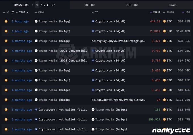This screenshot has width=193, height=135.
Task: Go to next transfers page
Action: 47,5
